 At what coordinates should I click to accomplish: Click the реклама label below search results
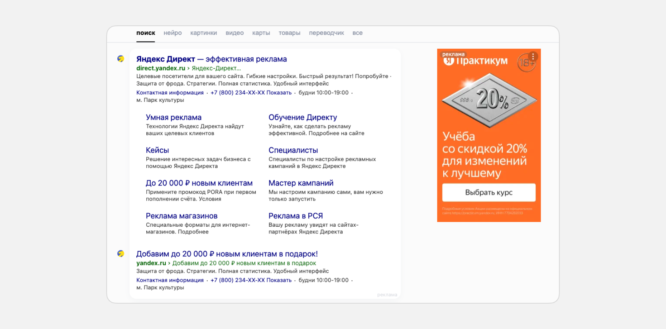point(387,295)
